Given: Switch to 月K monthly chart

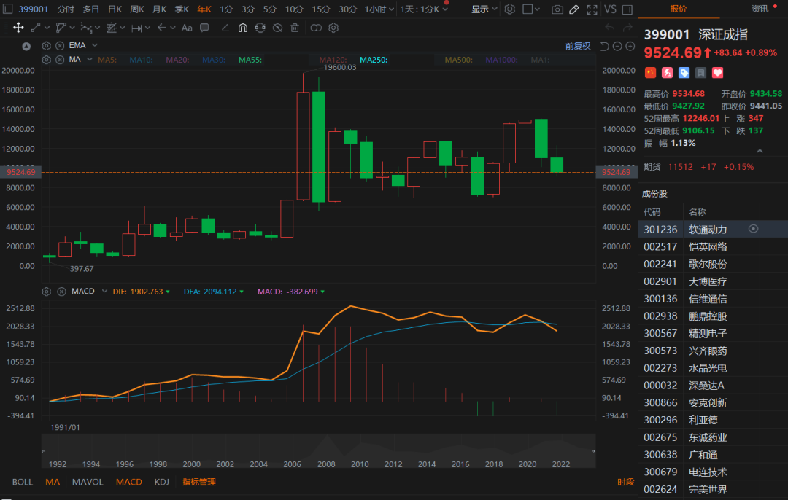Looking at the screenshot, I should [x=160, y=9].
